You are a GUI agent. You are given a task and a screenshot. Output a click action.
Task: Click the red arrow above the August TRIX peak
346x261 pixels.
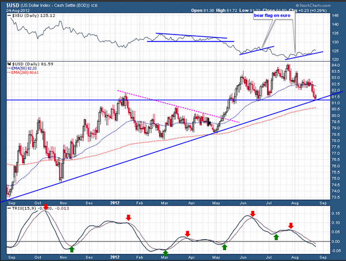[291, 226]
